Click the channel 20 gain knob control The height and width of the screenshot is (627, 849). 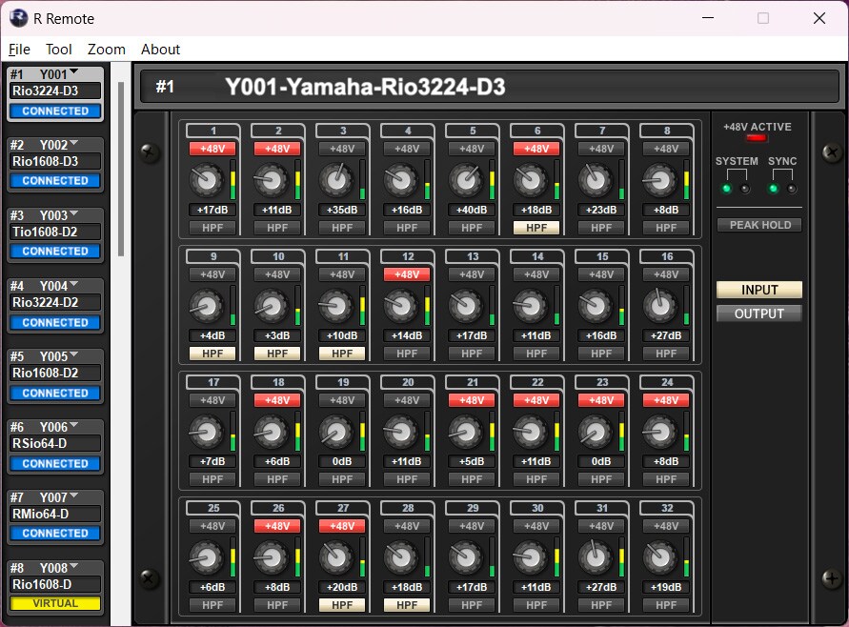[x=399, y=431]
